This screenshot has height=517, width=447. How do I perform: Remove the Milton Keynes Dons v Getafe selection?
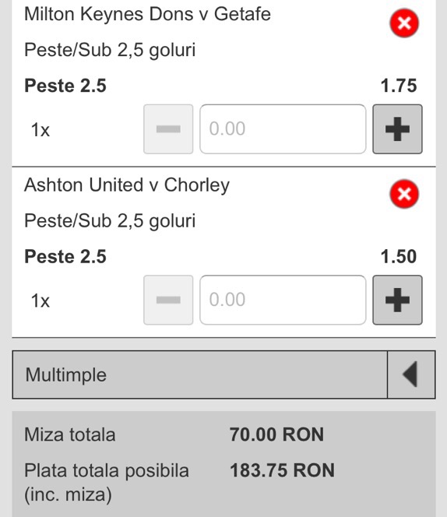pos(404,23)
